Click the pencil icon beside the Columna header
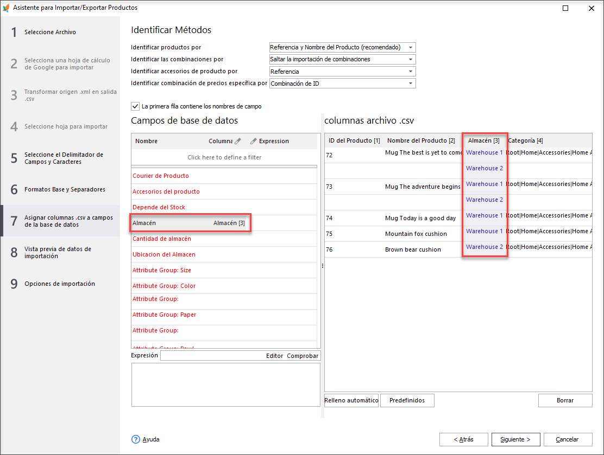Screen dimensions: 604x455 [x=238, y=141]
